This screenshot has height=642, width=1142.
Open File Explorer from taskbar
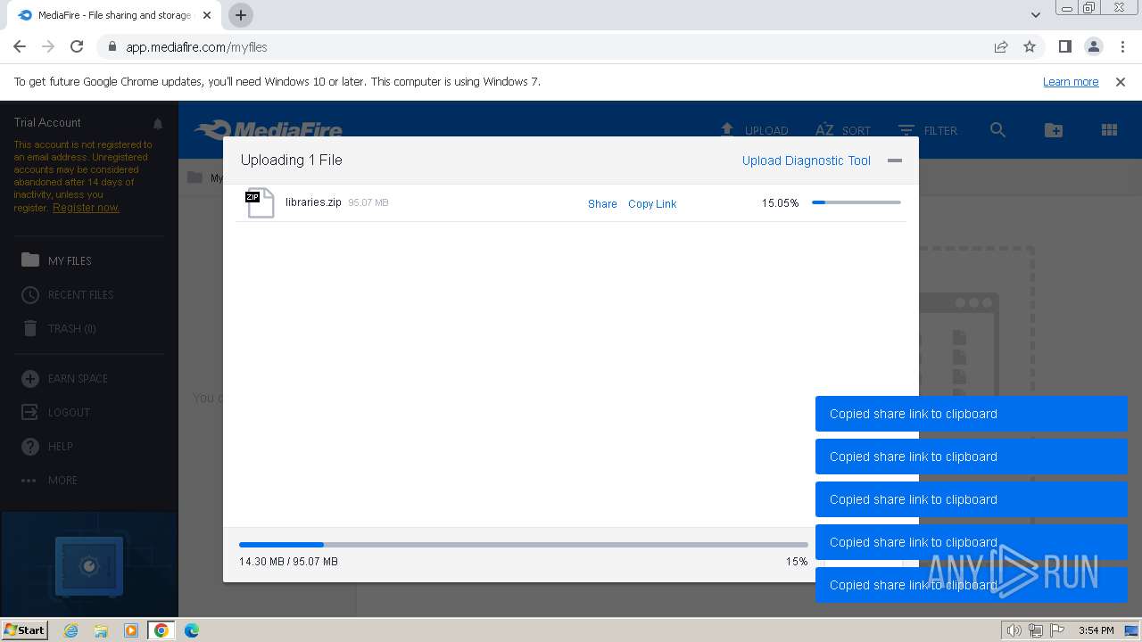101,630
